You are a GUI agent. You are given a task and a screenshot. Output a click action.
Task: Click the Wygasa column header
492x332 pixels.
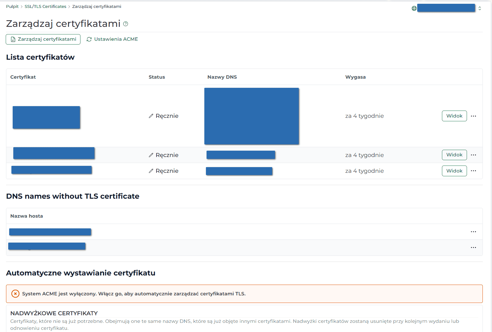(x=355, y=77)
